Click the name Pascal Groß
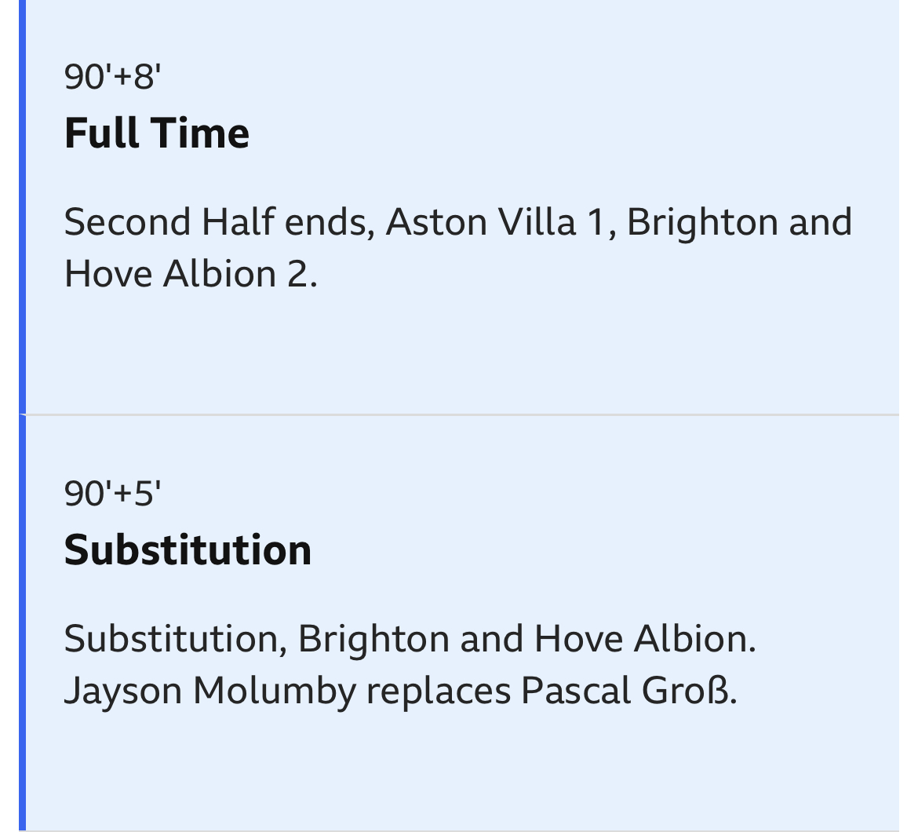The image size is (918, 832). [628, 691]
